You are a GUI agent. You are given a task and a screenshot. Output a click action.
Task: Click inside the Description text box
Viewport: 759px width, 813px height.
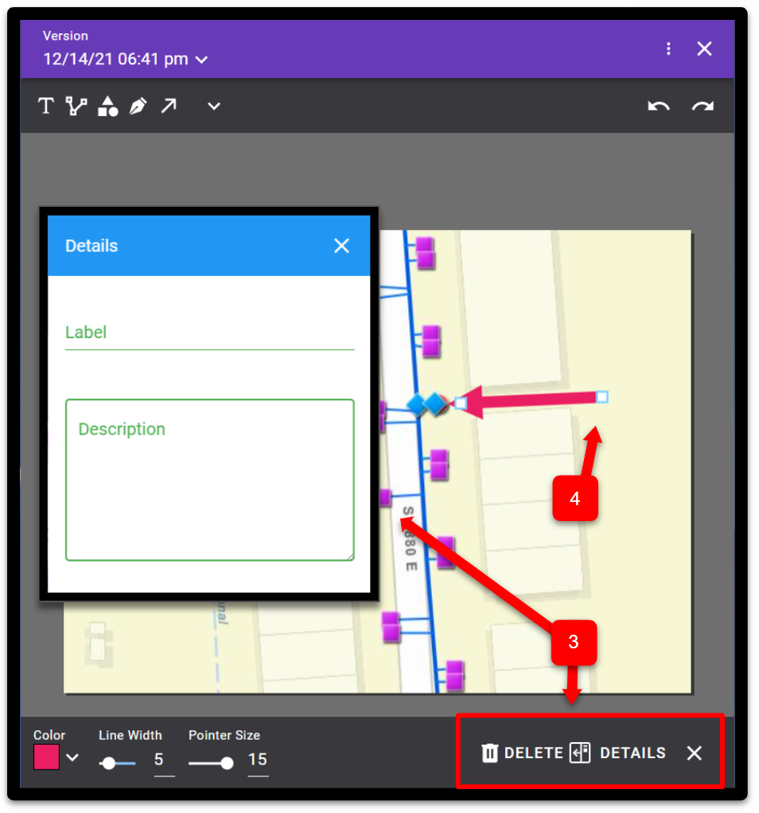click(208, 477)
